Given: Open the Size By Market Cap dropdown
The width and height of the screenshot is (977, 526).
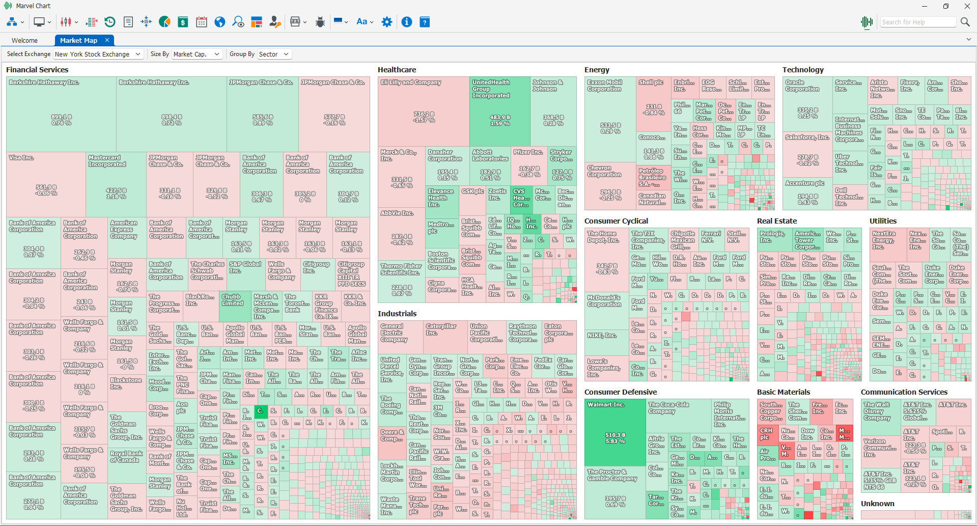Looking at the screenshot, I should click(x=197, y=54).
